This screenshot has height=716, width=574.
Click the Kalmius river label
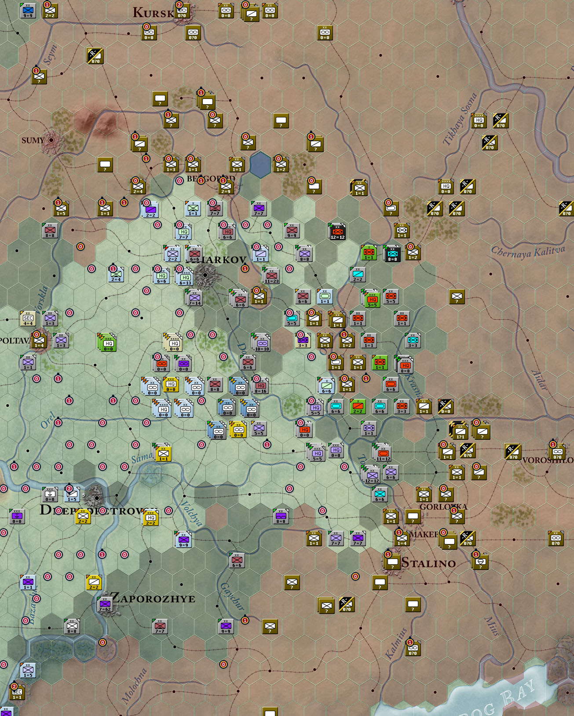pos(396,643)
